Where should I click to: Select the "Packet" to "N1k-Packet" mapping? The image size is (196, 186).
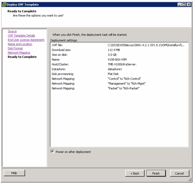[123, 88]
